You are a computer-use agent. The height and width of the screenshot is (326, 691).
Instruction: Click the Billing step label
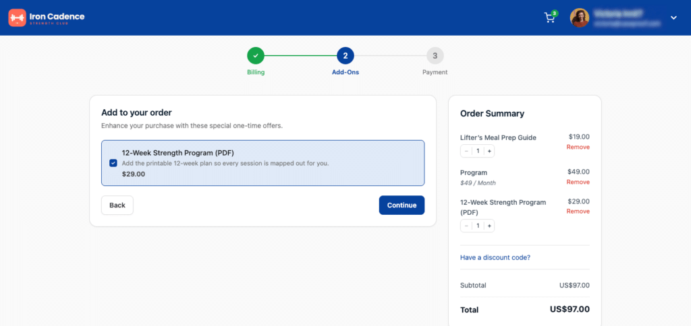pos(256,72)
